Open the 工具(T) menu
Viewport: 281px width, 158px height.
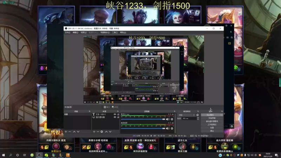pos(115,32)
